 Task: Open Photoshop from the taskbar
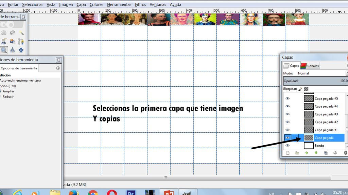(x=131, y=193)
